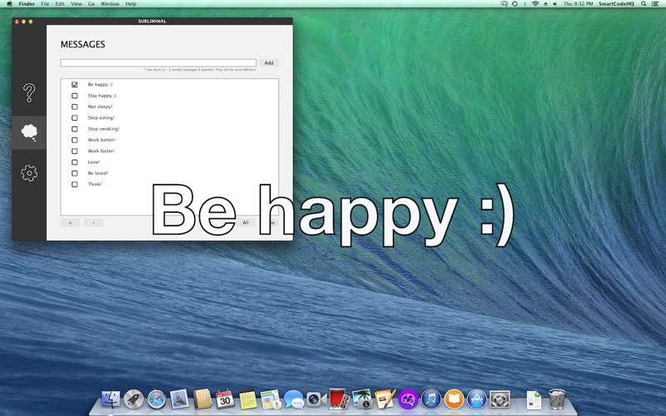Viewport: 666px width, 416px height.
Task: Click the Wi-Fi status icon
Action: pyautogui.click(x=535, y=4)
